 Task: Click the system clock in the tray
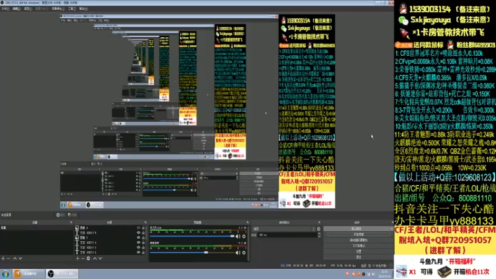coord(384,274)
